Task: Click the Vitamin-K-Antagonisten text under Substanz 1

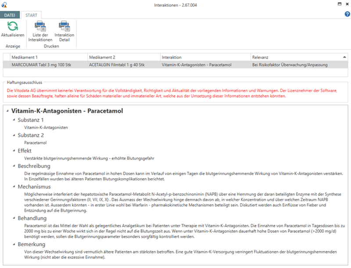Action: coord(46,127)
